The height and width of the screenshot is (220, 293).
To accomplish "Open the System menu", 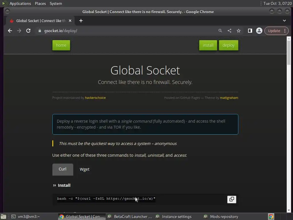I will [56, 3].
